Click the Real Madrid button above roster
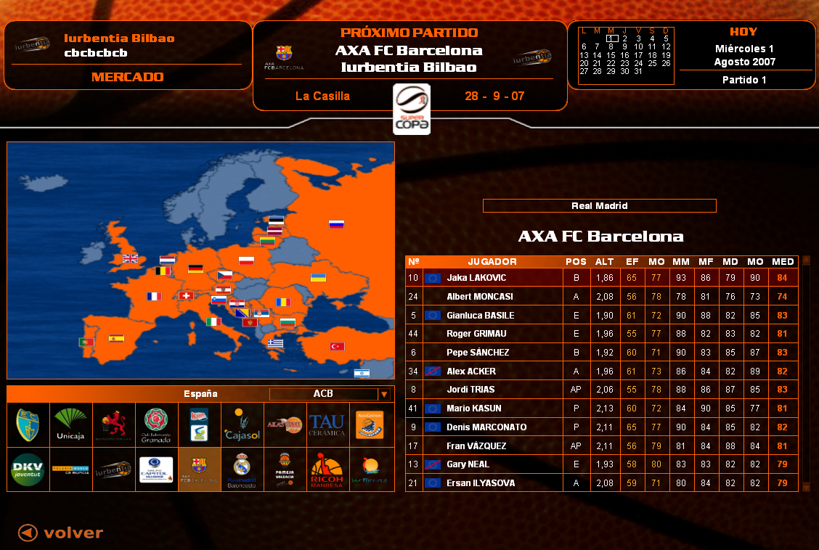The height and width of the screenshot is (550, 819). [x=599, y=206]
